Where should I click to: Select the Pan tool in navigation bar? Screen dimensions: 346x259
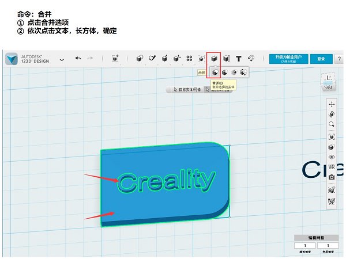332,104
